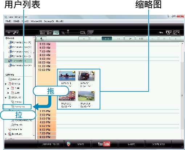Click the timeline vertical scrollbar
The width and height of the screenshot is (185, 150).
coord(182,95)
